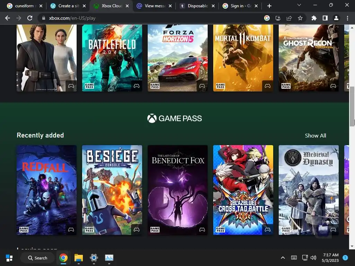Click Google icon in address bar
Screen dimensions: 355x266
click(x=267, y=18)
